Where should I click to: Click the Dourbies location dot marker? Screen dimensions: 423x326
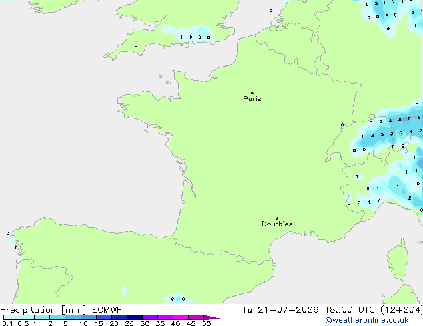277,218
